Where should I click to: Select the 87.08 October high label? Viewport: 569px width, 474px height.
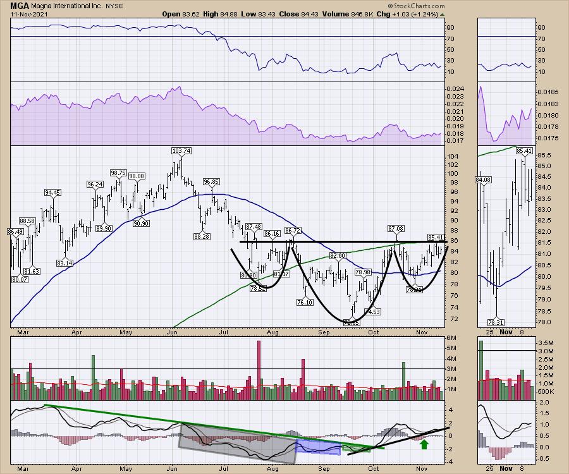pyautogui.click(x=396, y=228)
